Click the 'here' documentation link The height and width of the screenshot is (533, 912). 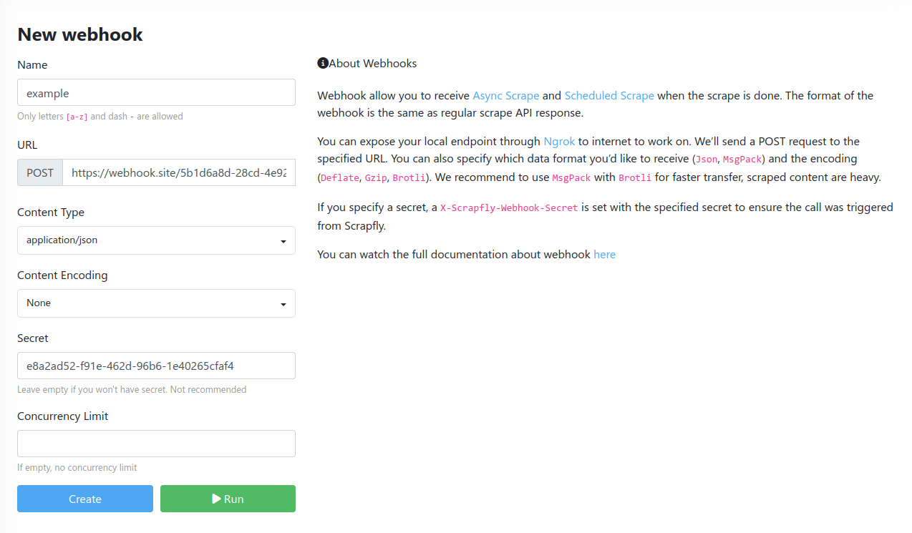pos(604,254)
